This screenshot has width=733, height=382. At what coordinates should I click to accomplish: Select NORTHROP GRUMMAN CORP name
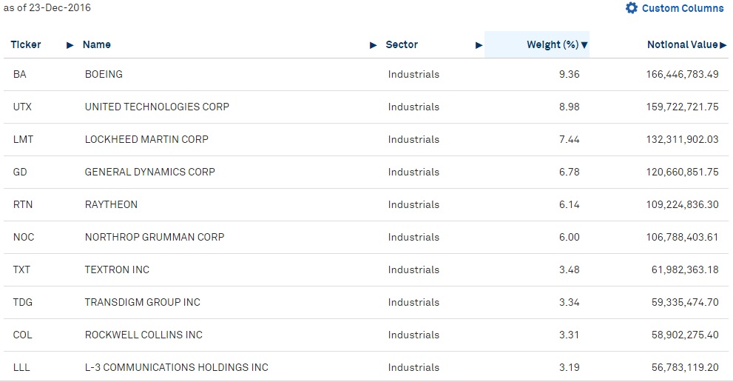pyautogui.click(x=155, y=238)
